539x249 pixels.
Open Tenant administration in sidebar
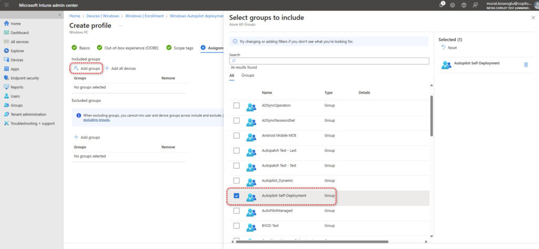(x=28, y=114)
